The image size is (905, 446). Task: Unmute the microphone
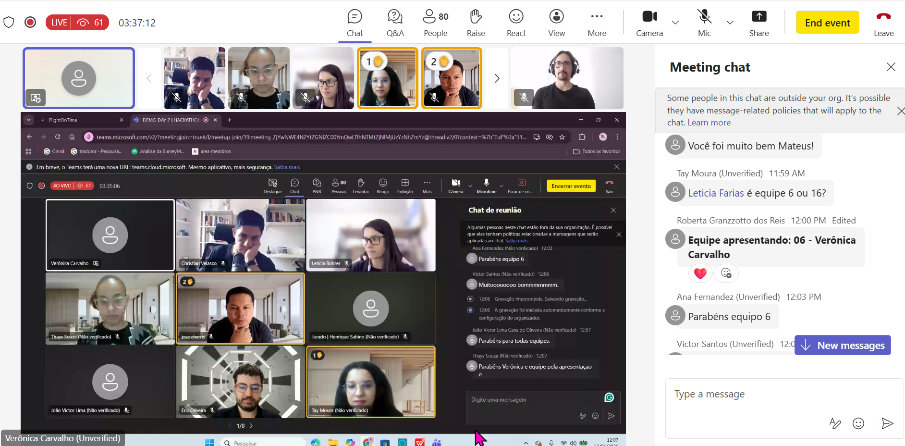(704, 23)
